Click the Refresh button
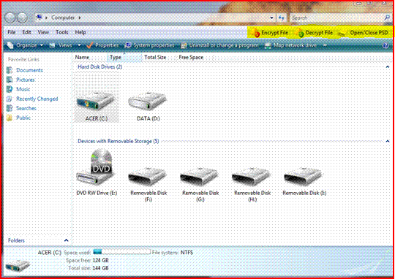 282,18
